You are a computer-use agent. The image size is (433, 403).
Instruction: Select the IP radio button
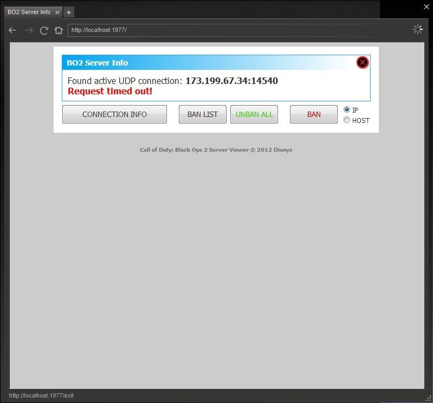(347, 109)
